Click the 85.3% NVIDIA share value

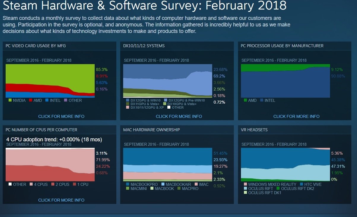[x=101, y=70]
